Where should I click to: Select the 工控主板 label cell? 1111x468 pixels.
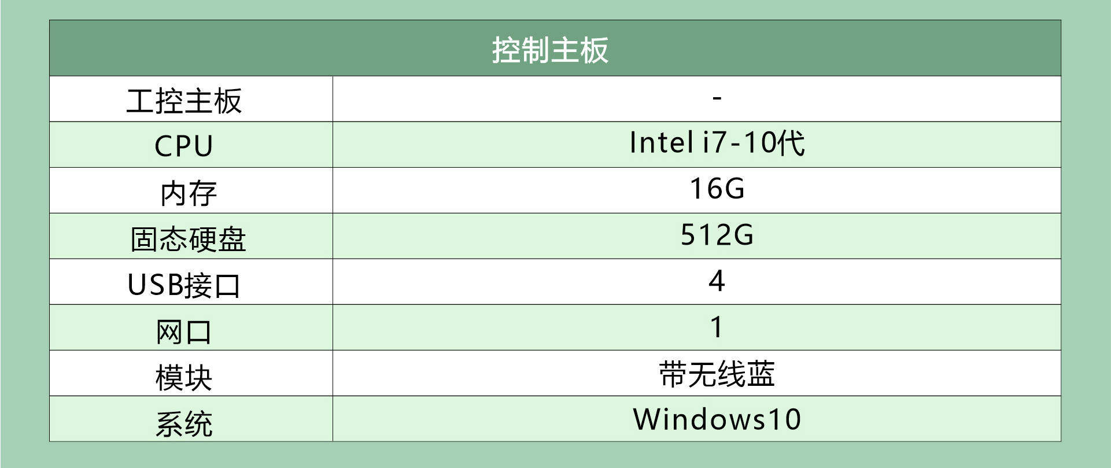tap(184, 101)
